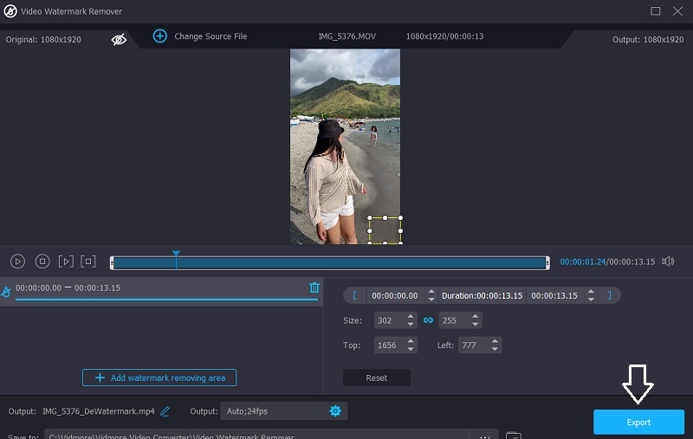Click the Size width field 302
Viewport: 693px width, 439px height.
coord(388,320)
